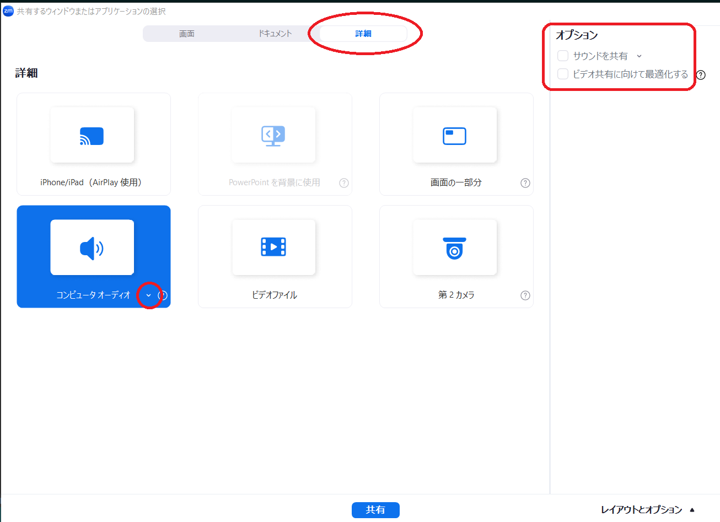720x522 pixels.
Task: Click the Zoom logo in title bar
Action: 8,11
